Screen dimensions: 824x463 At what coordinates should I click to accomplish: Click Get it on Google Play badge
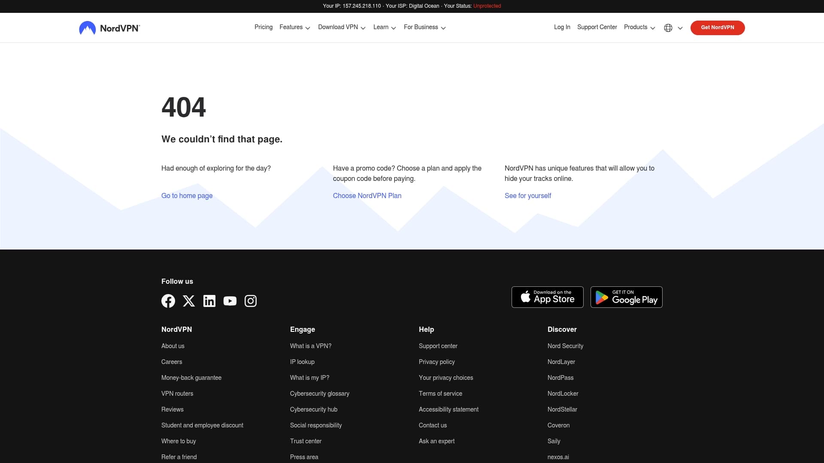coord(627,297)
